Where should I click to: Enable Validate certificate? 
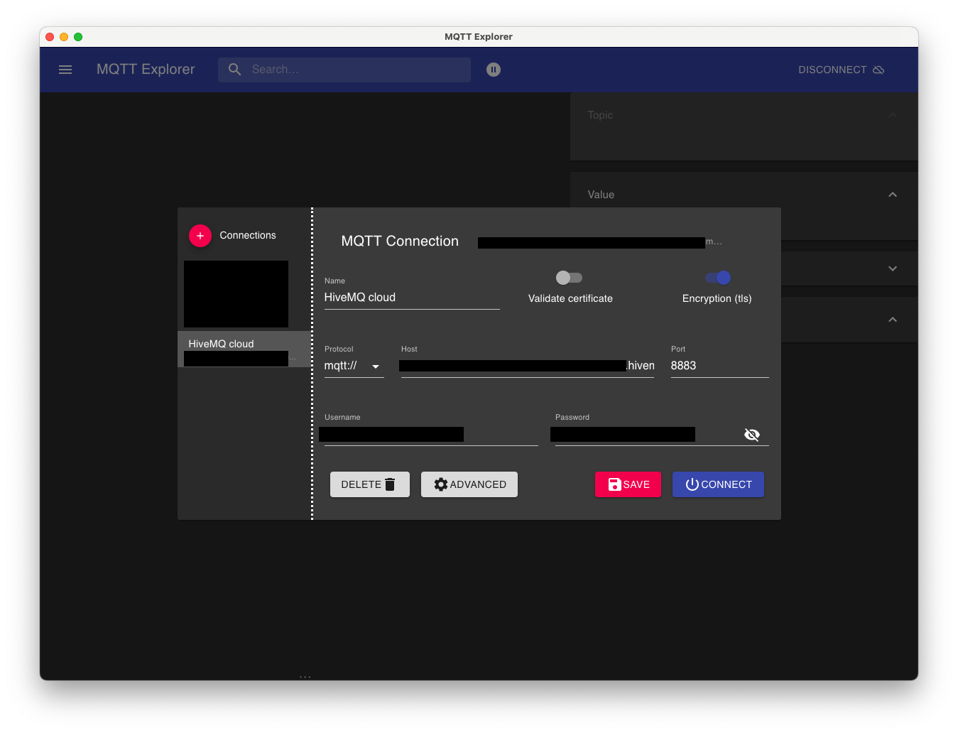pyautogui.click(x=569, y=278)
